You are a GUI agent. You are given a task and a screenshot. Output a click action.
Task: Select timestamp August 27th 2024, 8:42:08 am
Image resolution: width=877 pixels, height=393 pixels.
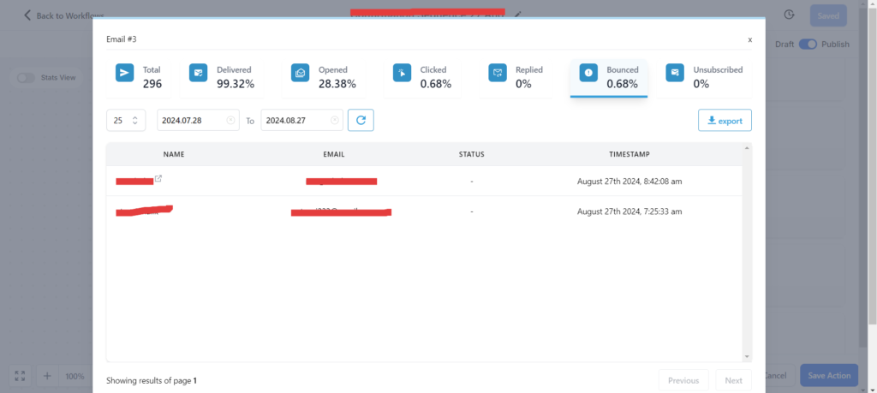tap(629, 182)
